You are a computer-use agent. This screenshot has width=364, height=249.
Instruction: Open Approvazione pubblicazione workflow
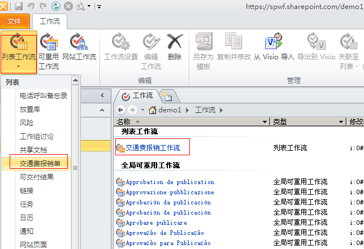coord(170,193)
